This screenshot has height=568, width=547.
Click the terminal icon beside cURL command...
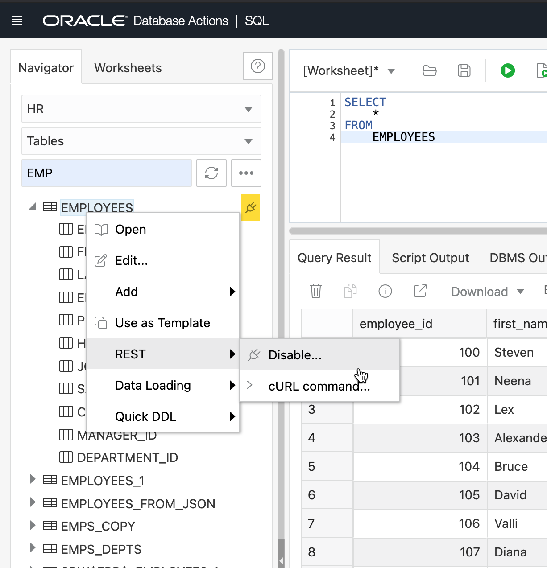pos(254,386)
